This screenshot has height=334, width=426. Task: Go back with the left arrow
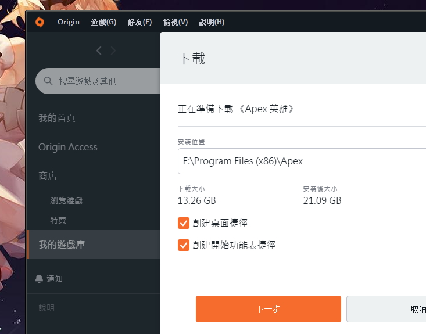click(99, 51)
